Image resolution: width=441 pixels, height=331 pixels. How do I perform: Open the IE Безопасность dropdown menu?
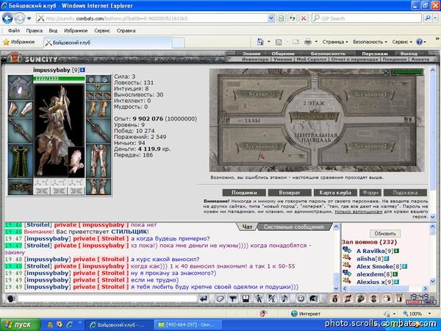[x=370, y=42]
